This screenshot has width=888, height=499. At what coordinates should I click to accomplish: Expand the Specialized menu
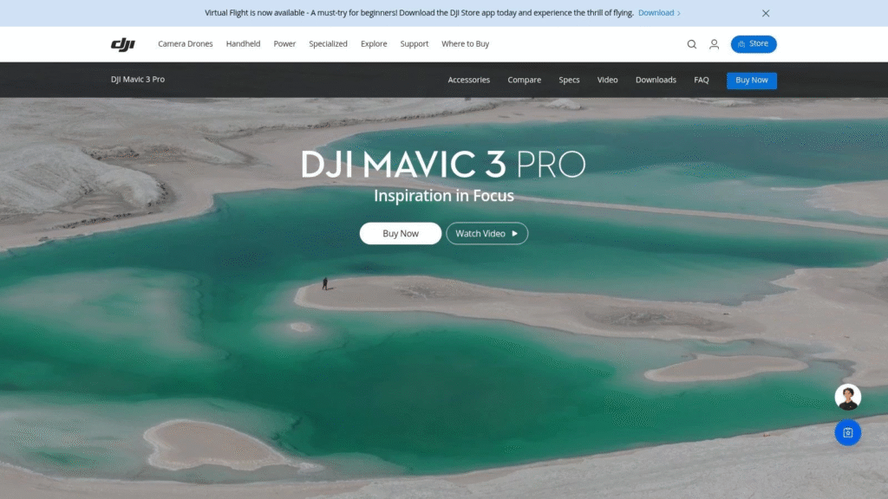[328, 44]
